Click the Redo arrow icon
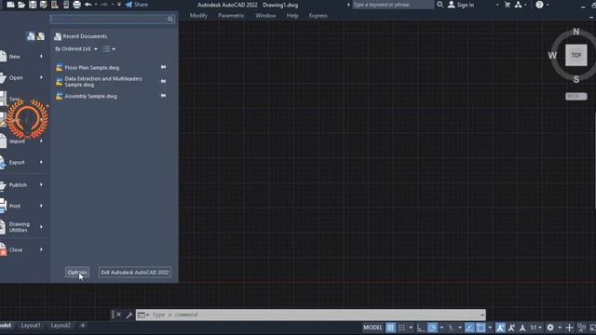Screen dimensions: 596x335 pos(104,5)
